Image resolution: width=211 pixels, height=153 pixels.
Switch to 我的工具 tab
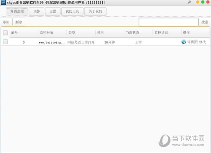[72, 12]
